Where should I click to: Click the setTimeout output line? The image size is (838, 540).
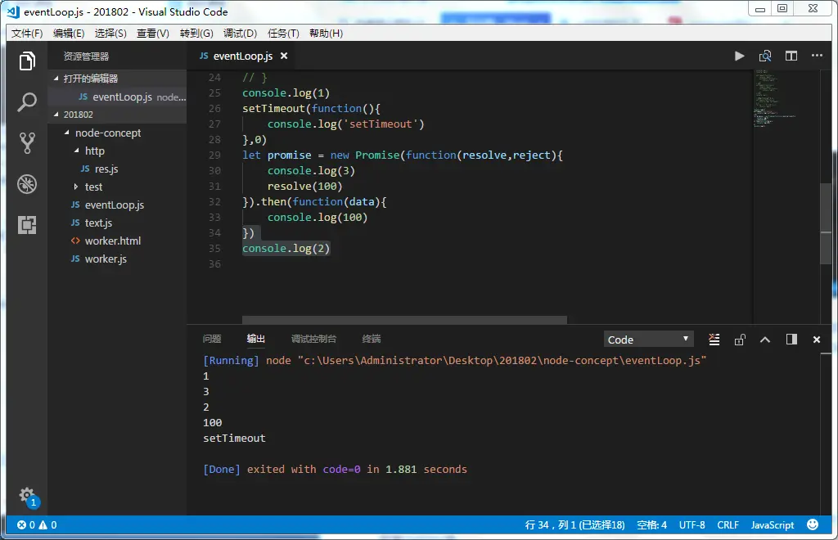[x=234, y=438]
